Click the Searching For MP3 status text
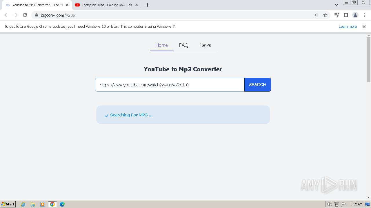The width and height of the screenshot is (371, 208). point(131,115)
